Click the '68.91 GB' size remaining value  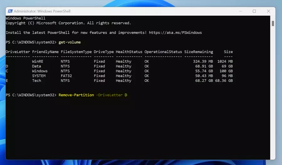[204, 66]
